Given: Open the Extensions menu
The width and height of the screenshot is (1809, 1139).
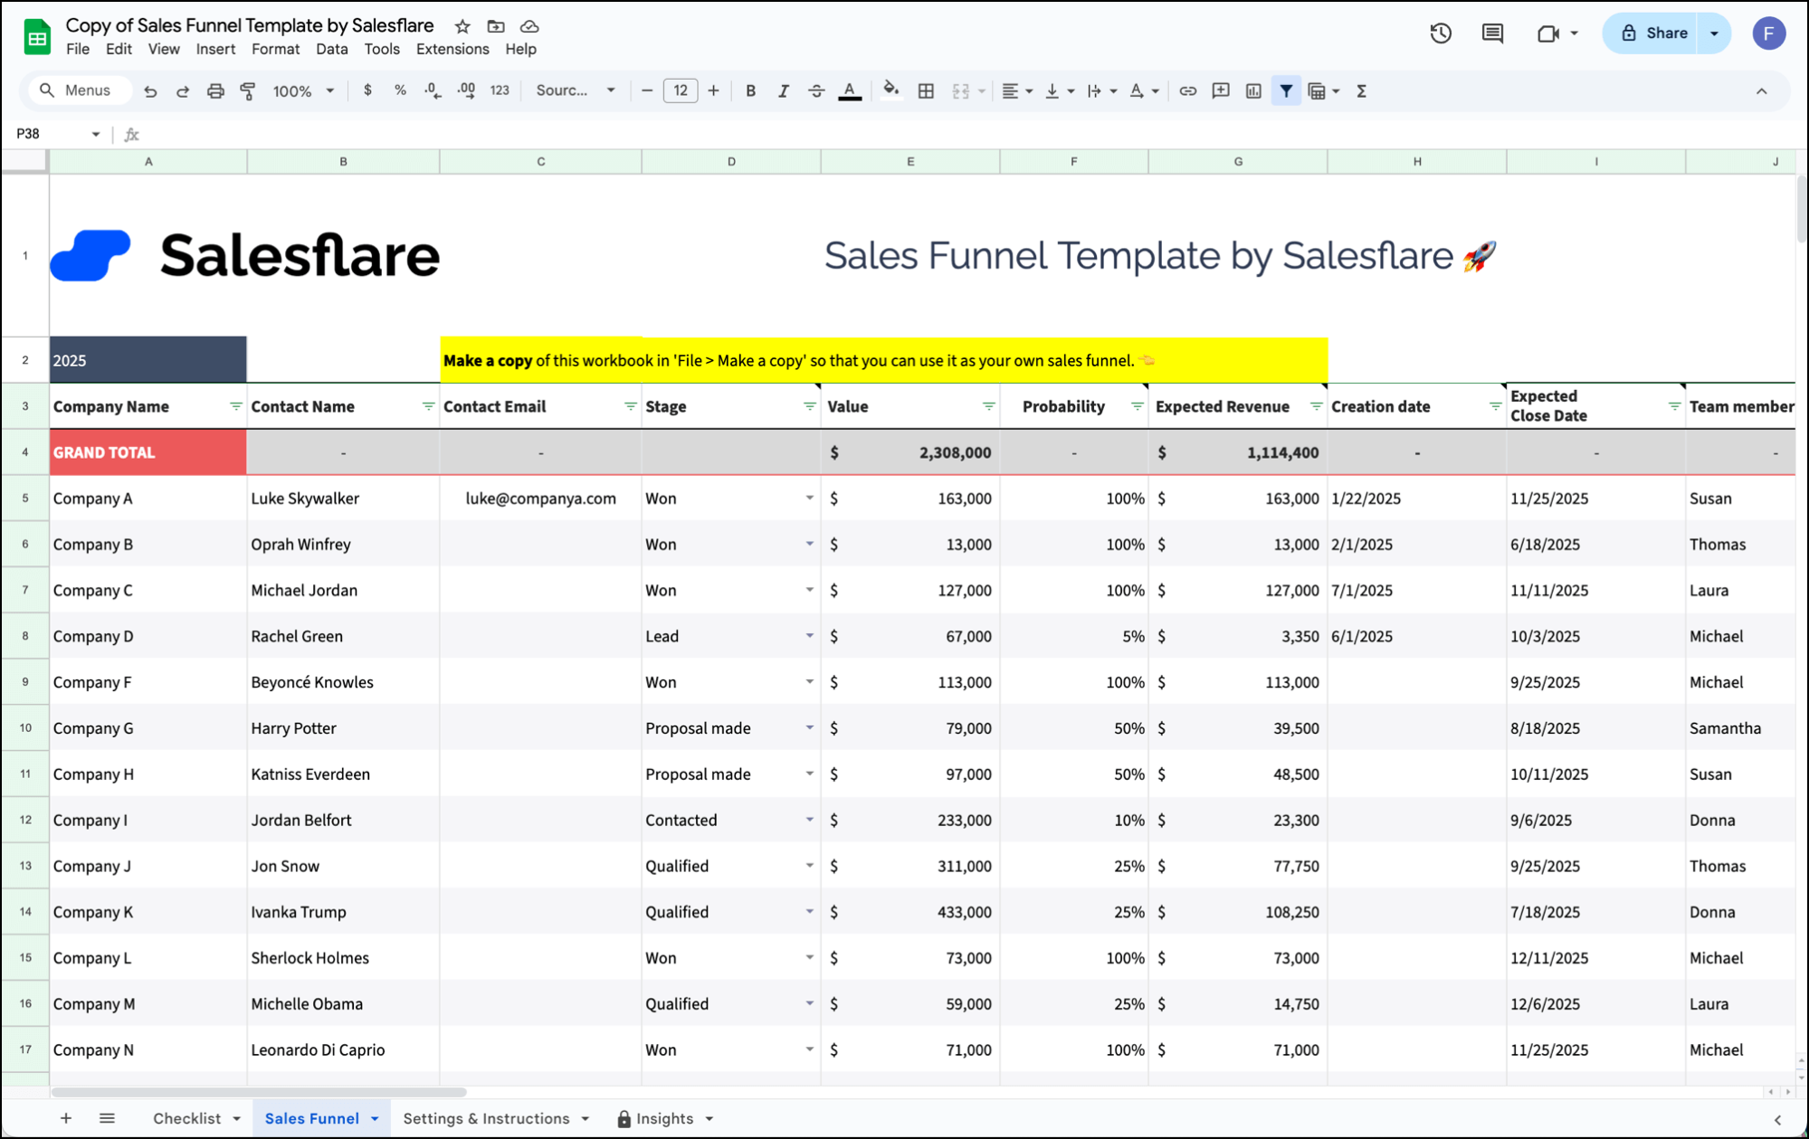Looking at the screenshot, I should pos(452,49).
